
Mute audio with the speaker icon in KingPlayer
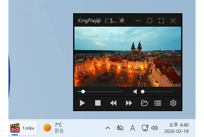(x=135, y=92)
